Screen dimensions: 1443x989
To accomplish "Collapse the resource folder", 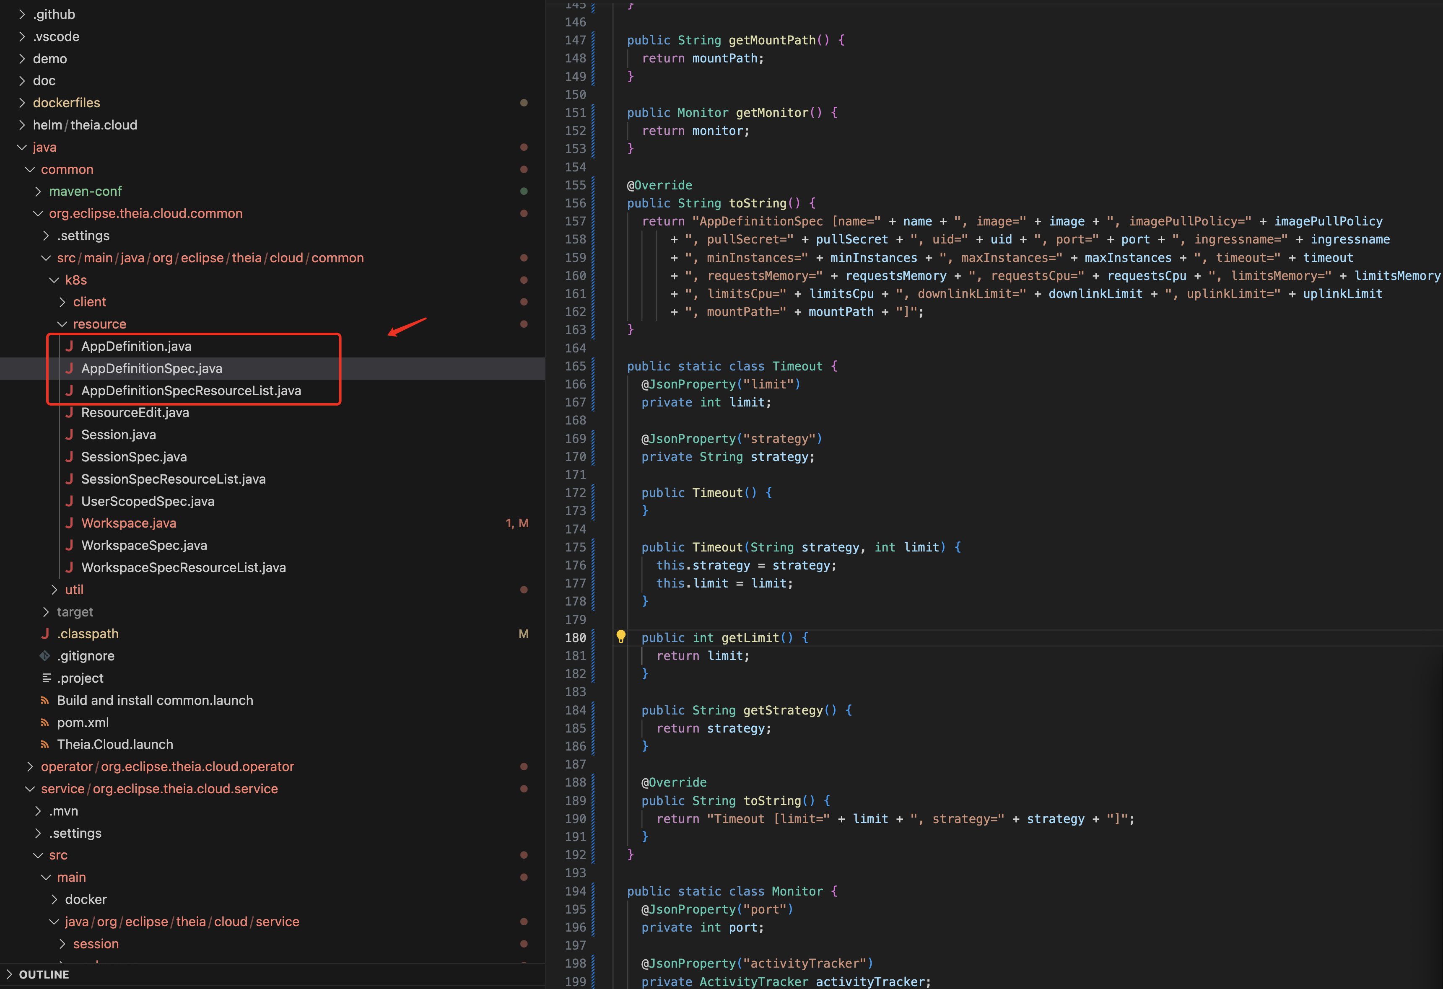I will click(x=62, y=324).
